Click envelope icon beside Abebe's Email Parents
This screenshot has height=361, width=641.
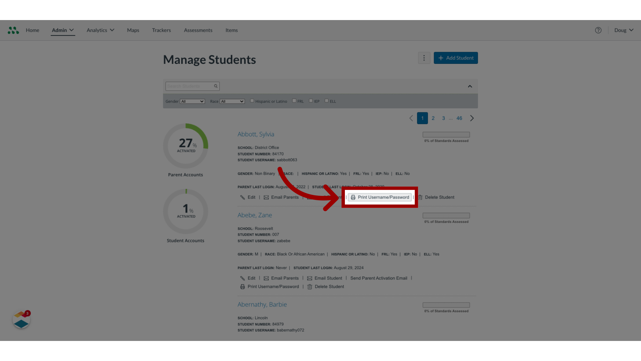[x=266, y=278]
